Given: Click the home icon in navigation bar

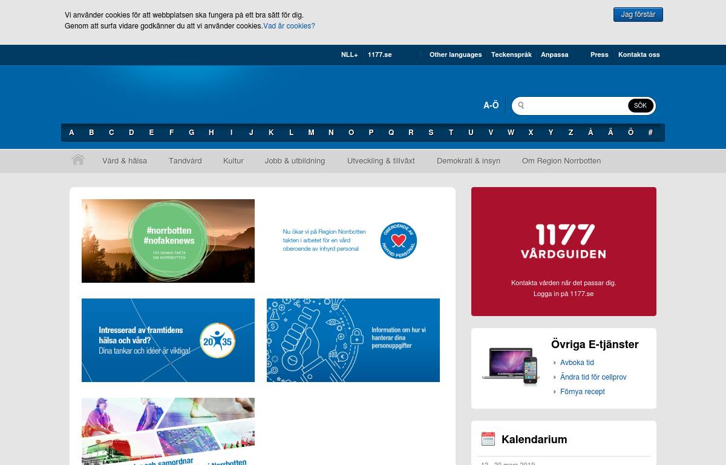Looking at the screenshot, I should tap(77, 160).
